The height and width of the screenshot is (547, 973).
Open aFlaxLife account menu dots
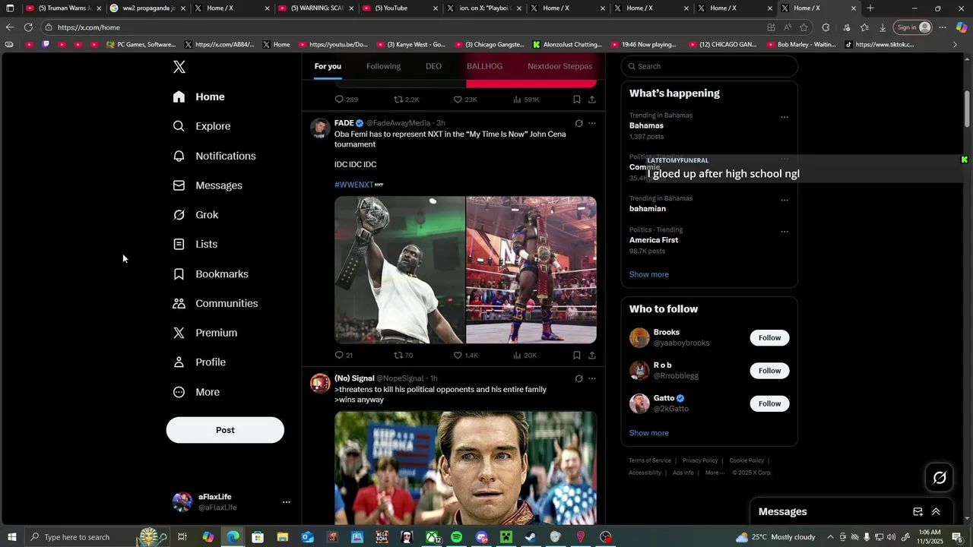pyautogui.click(x=287, y=502)
